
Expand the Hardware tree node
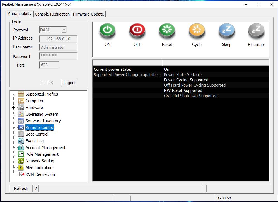coord(13,107)
